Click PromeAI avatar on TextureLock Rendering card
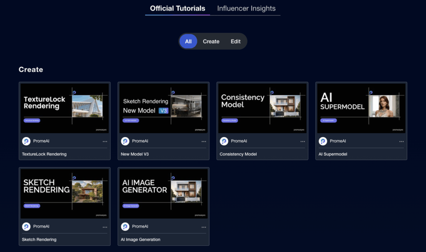 pos(26,141)
